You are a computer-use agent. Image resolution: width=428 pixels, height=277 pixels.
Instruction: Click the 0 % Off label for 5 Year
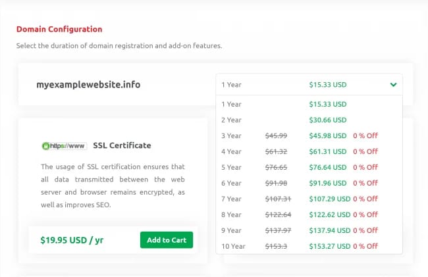coord(365,167)
